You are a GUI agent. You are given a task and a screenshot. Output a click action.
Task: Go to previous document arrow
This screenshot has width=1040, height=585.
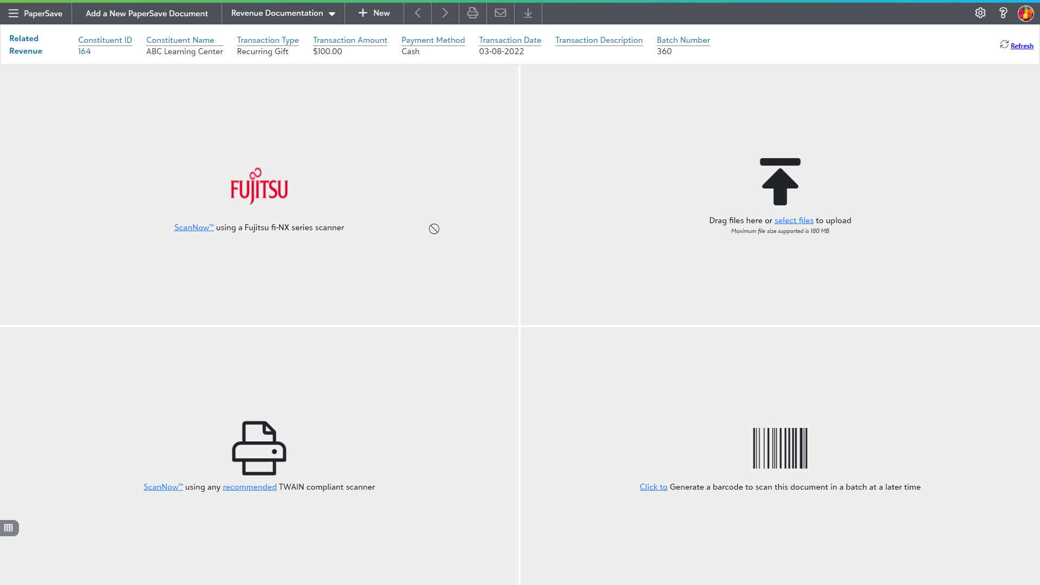coord(418,13)
